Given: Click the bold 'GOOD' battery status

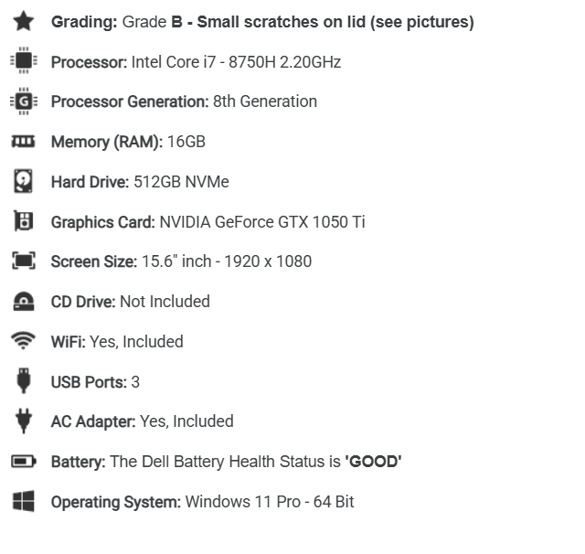Looking at the screenshot, I should 373,462.
